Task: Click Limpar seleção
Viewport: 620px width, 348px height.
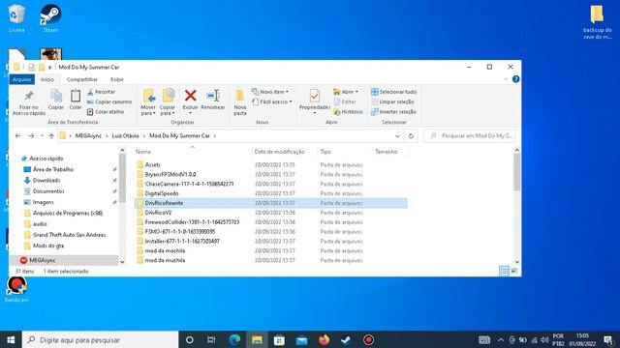Action: pos(392,101)
